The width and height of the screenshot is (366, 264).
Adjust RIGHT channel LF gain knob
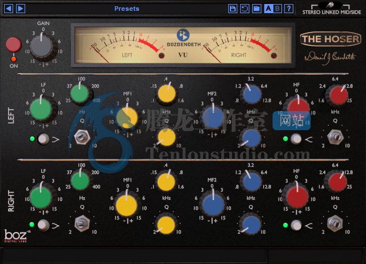click(41, 197)
